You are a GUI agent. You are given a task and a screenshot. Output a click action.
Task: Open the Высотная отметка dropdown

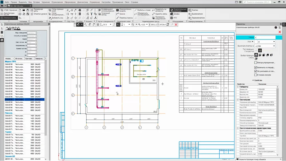pos(274,46)
